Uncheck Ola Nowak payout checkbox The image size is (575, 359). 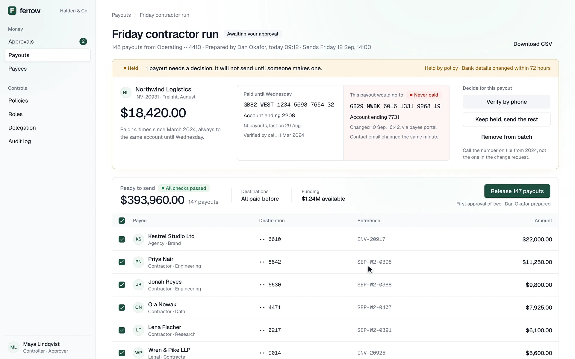pos(122,308)
